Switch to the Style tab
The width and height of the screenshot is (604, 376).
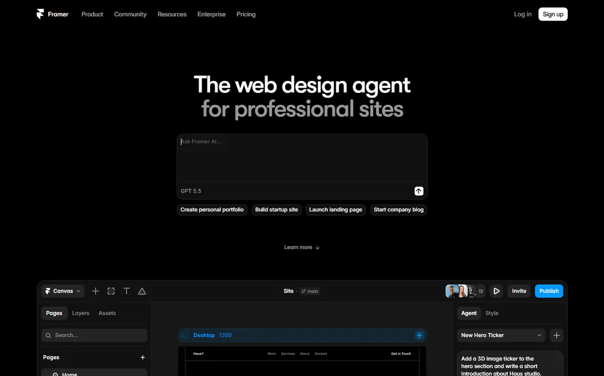pyautogui.click(x=492, y=313)
